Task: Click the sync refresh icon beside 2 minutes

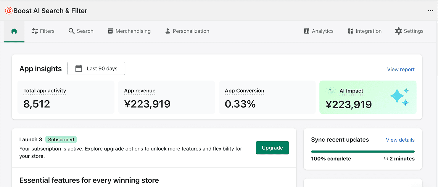Action: 386,159
